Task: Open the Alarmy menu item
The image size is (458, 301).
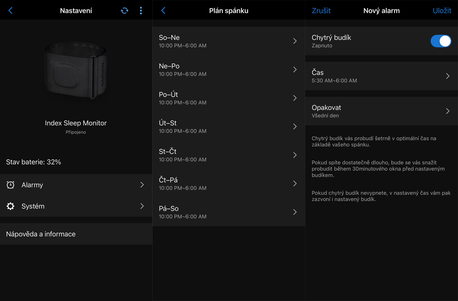Action: [76, 185]
